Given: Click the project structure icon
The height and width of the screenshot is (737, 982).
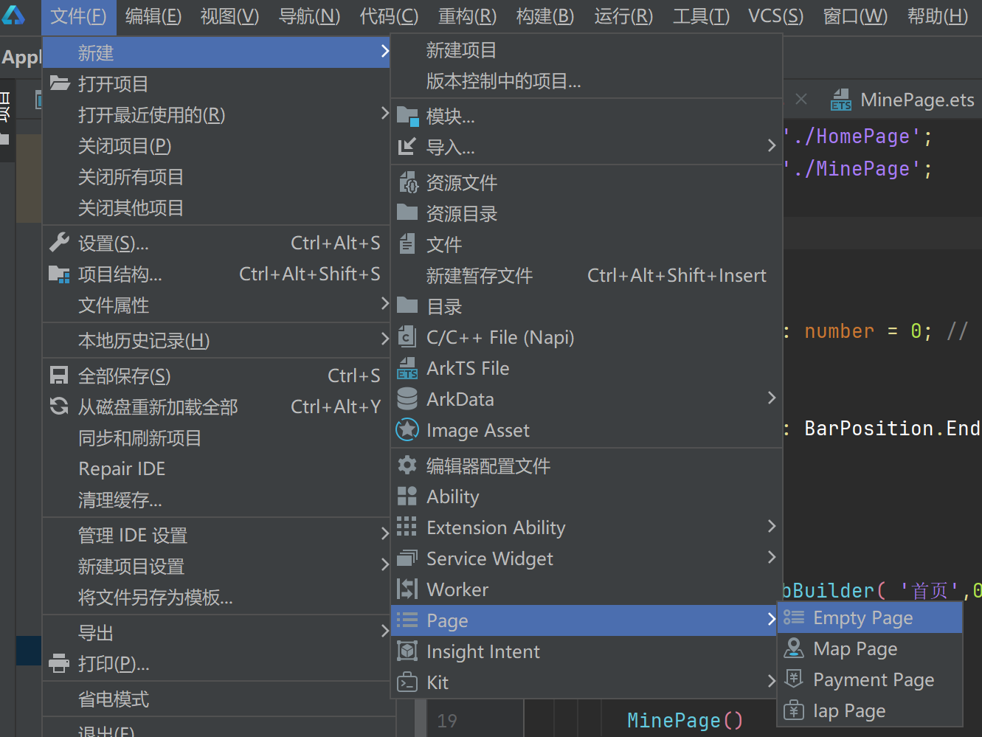Looking at the screenshot, I should (x=59, y=274).
